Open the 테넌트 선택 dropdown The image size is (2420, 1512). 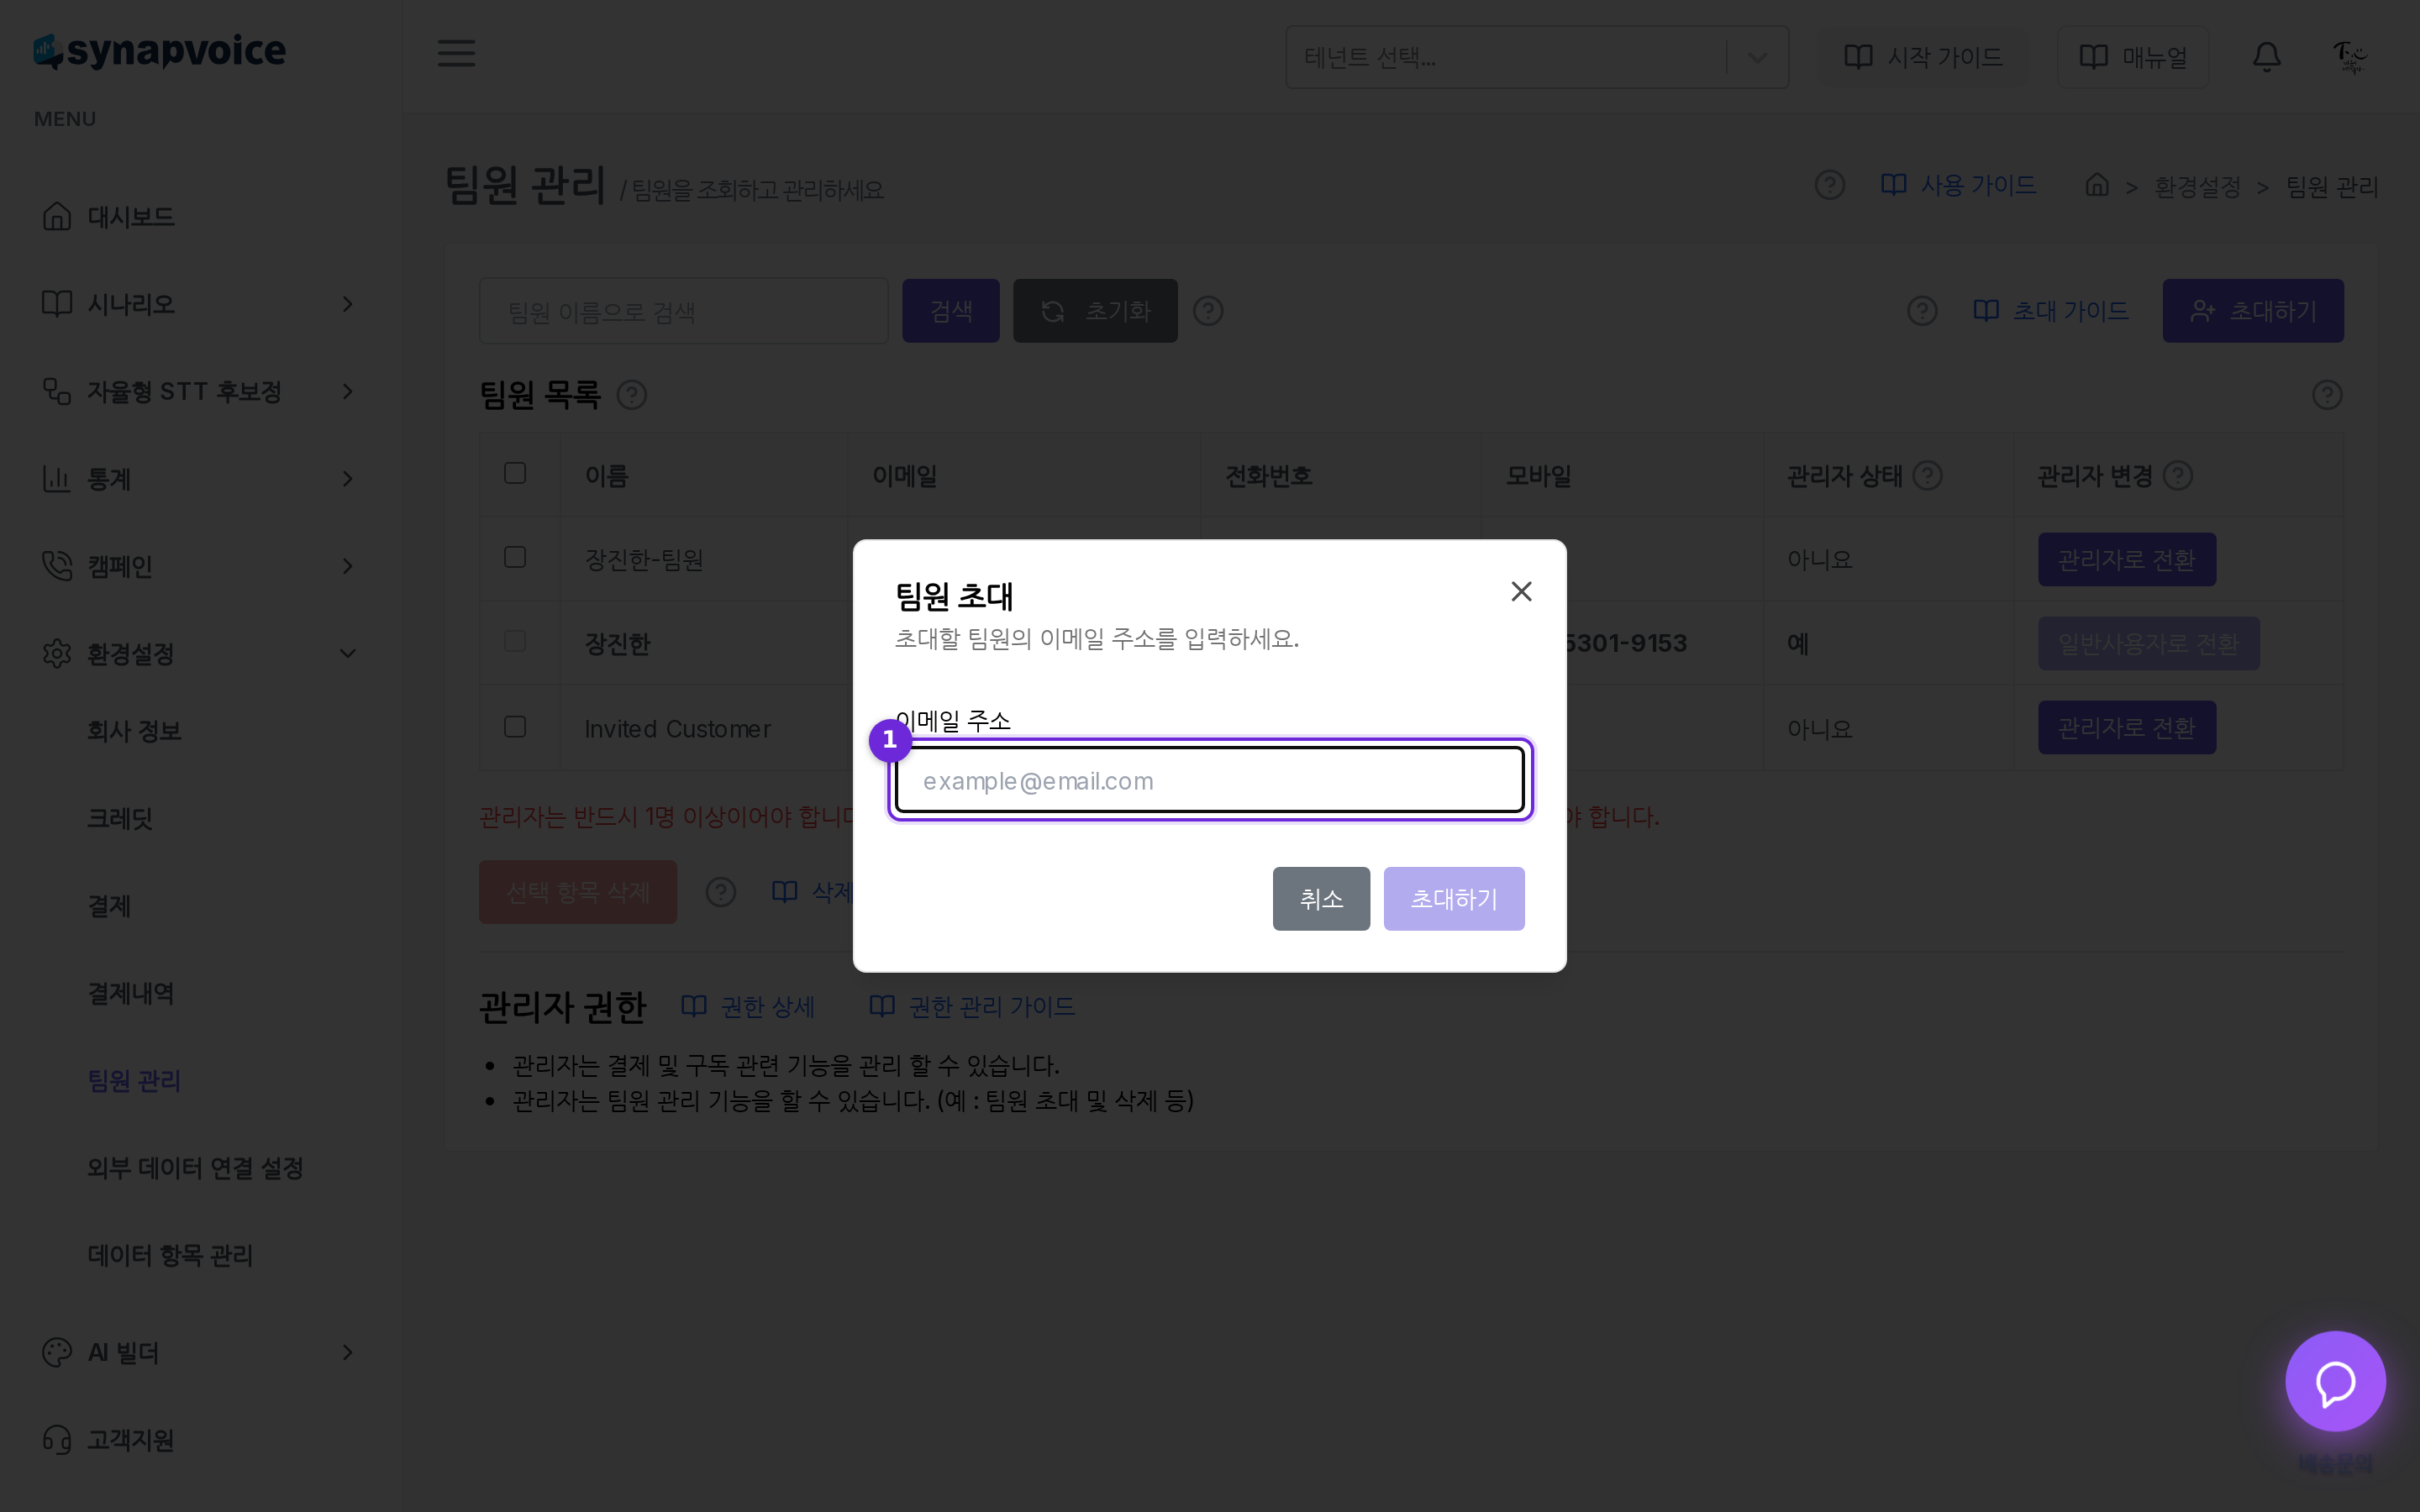coord(1536,57)
